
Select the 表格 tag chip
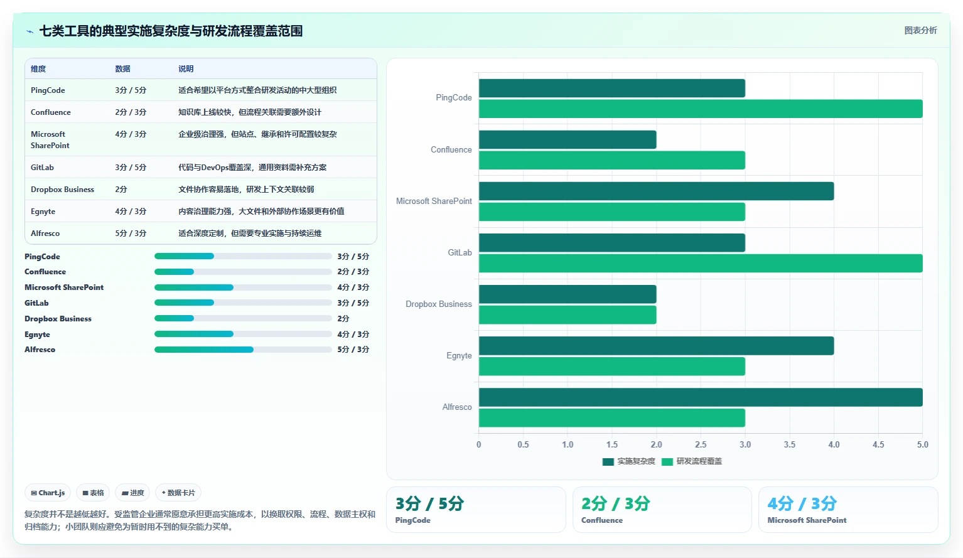click(93, 493)
